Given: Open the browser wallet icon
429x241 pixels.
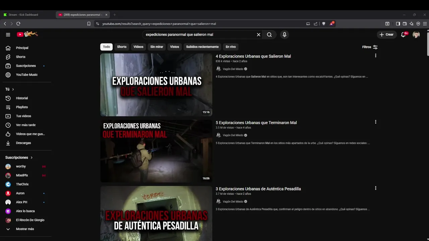Looking at the screenshot, I should click(405, 24).
